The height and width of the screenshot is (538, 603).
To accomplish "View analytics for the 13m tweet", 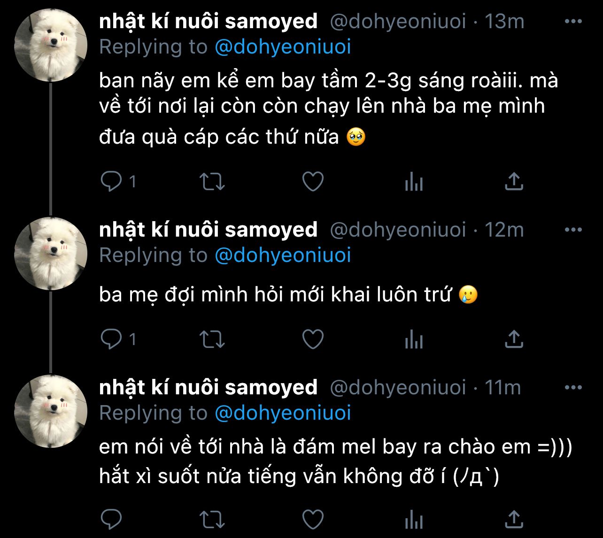I will pos(414,182).
